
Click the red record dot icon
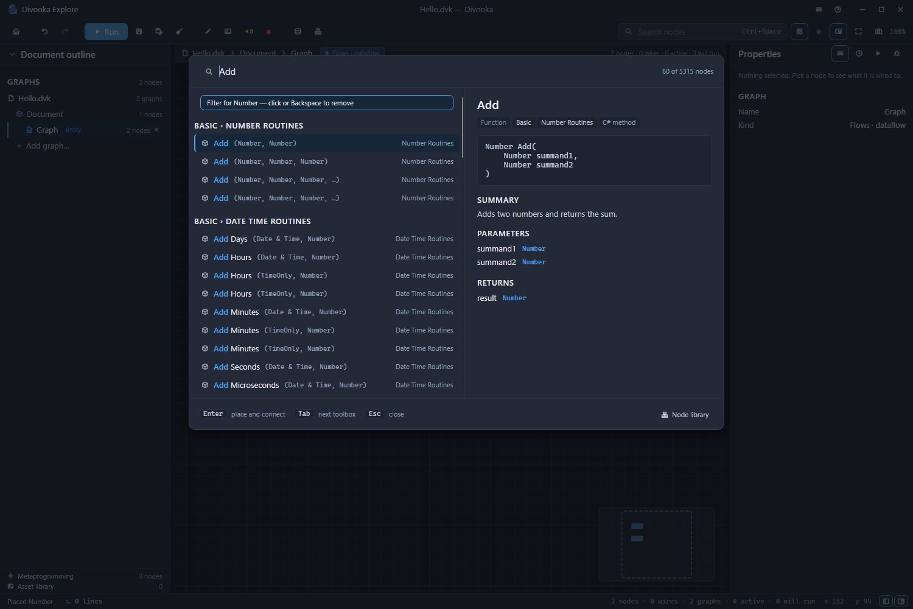tap(268, 32)
